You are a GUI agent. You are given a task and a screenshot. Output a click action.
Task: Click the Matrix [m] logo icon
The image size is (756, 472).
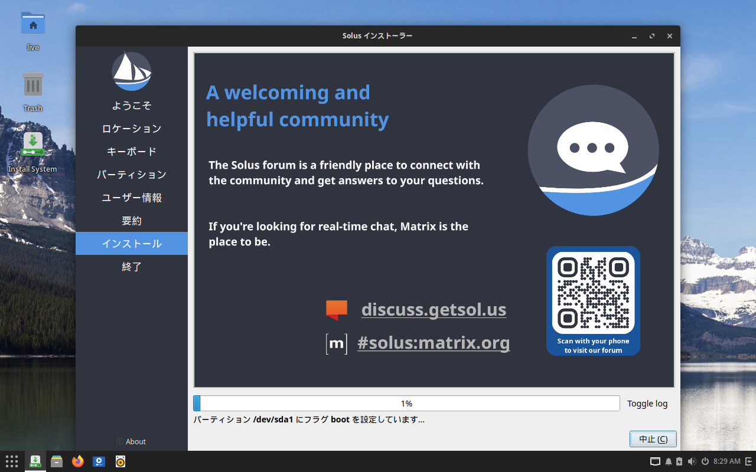[337, 343]
